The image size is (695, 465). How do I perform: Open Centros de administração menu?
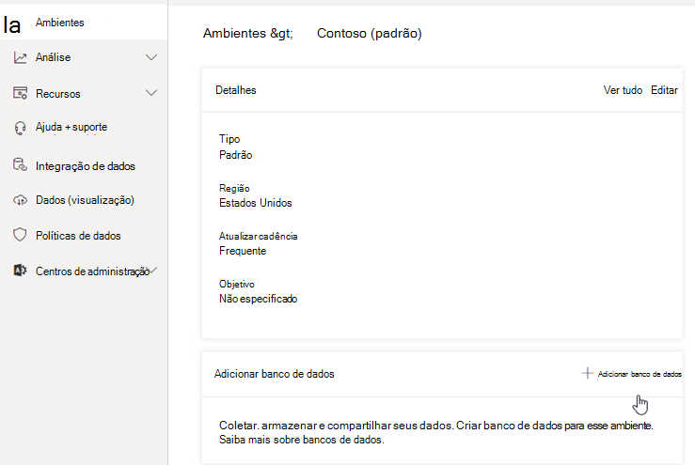[x=93, y=271]
